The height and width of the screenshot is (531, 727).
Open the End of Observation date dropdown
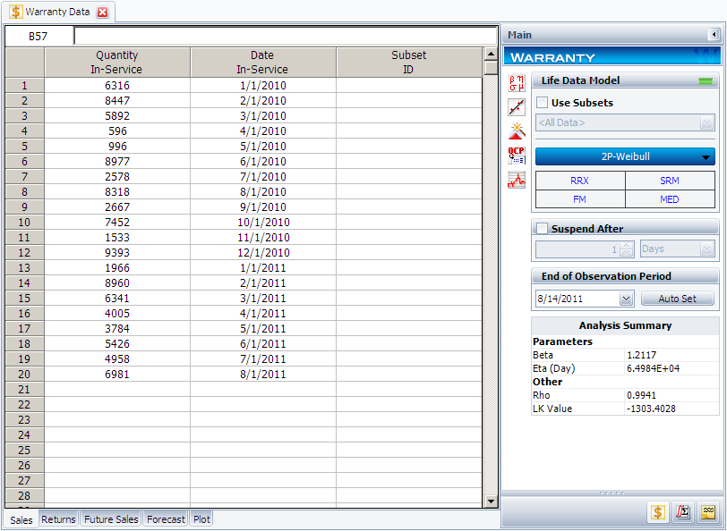(x=625, y=299)
